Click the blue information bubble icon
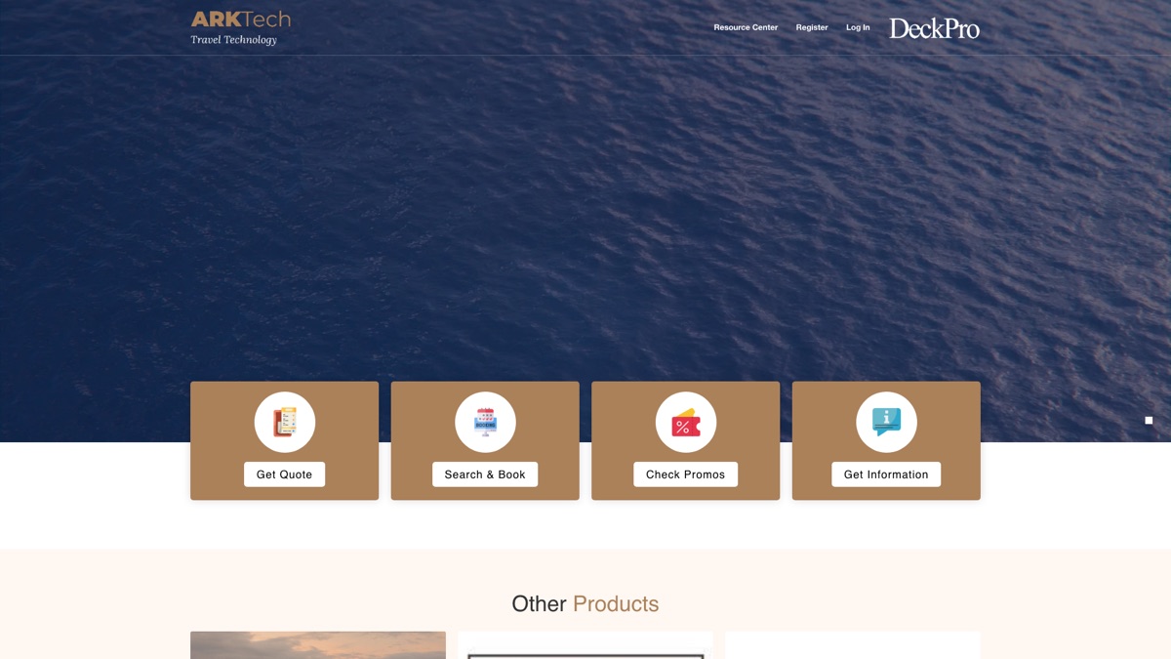 click(x=886, y=422)
